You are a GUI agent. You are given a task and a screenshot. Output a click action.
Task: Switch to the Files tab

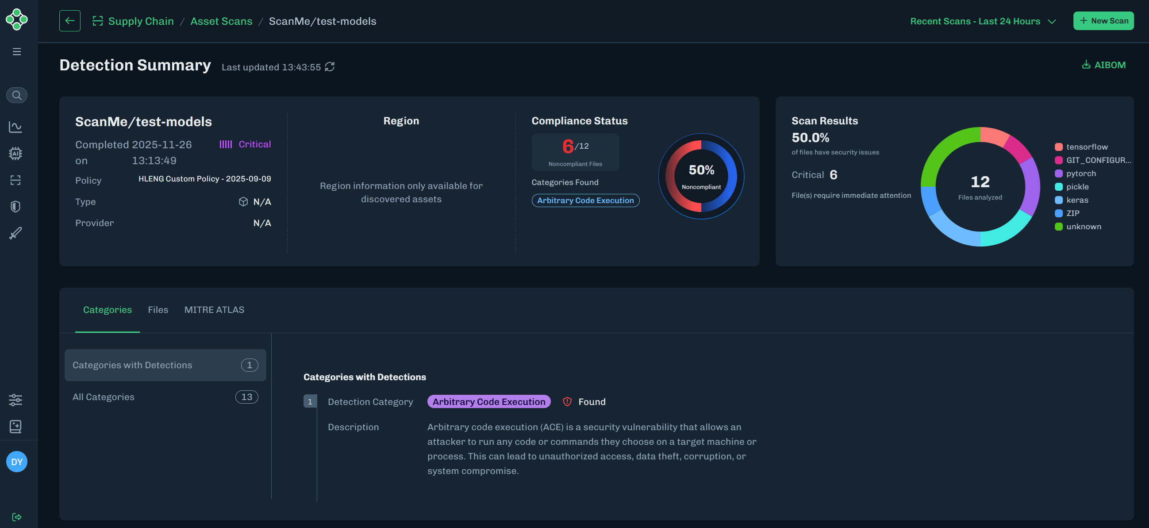[158, 310]
